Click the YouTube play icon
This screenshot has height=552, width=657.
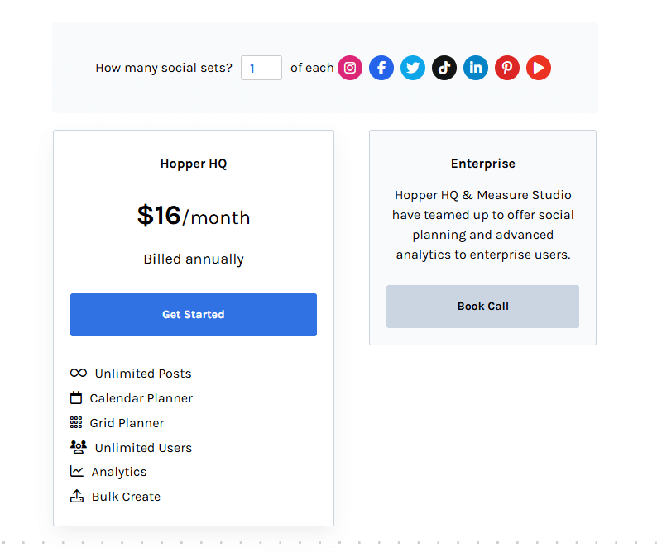[539, 68]
